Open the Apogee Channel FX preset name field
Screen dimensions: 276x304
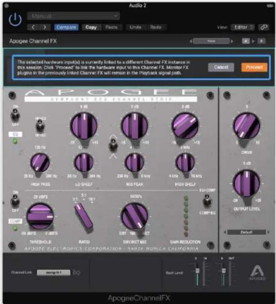[211, 41]
